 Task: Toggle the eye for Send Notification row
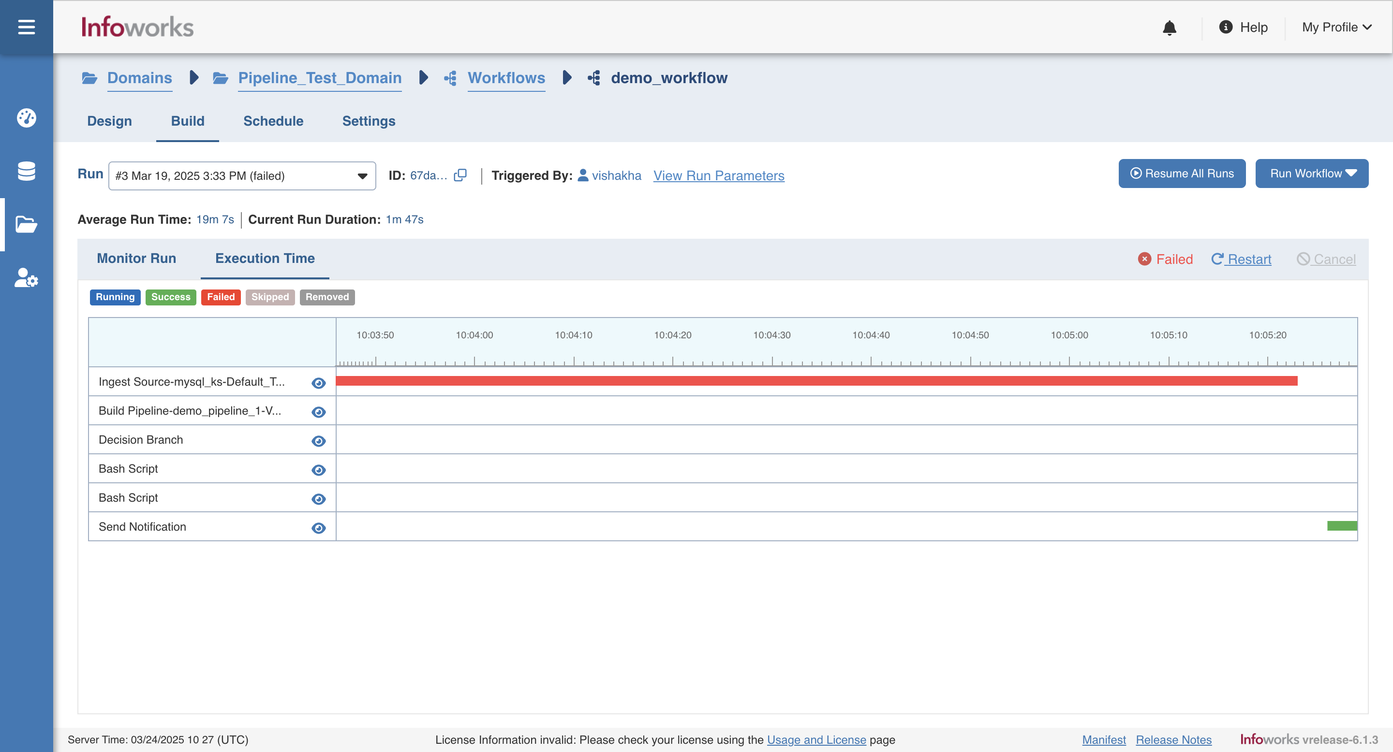click(x=319, y=528)
